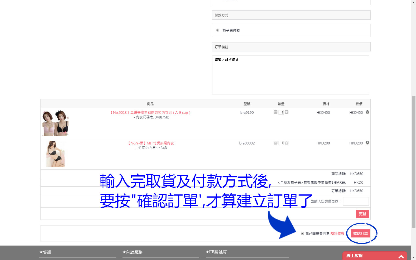Click the scrollbar up arrow
This screenshot has width=416, height=260.
(413, 2)
